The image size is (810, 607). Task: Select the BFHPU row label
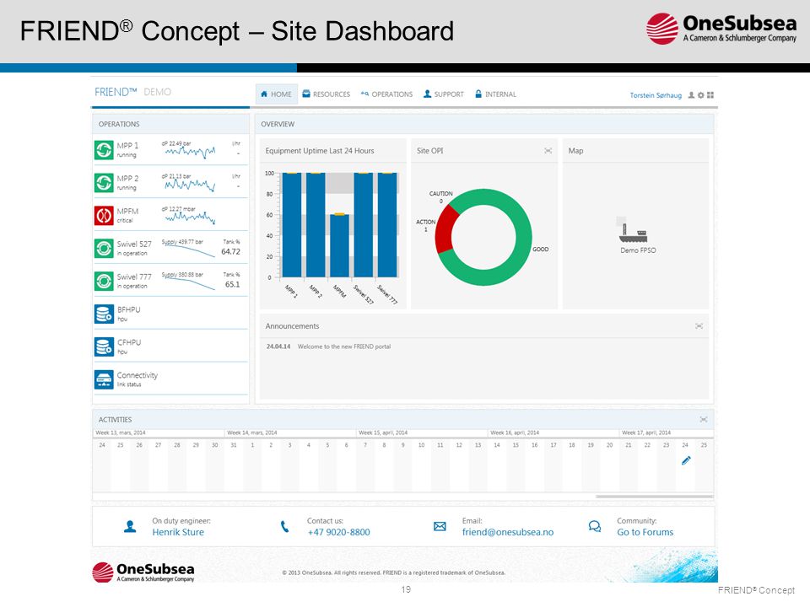point(128,309)
